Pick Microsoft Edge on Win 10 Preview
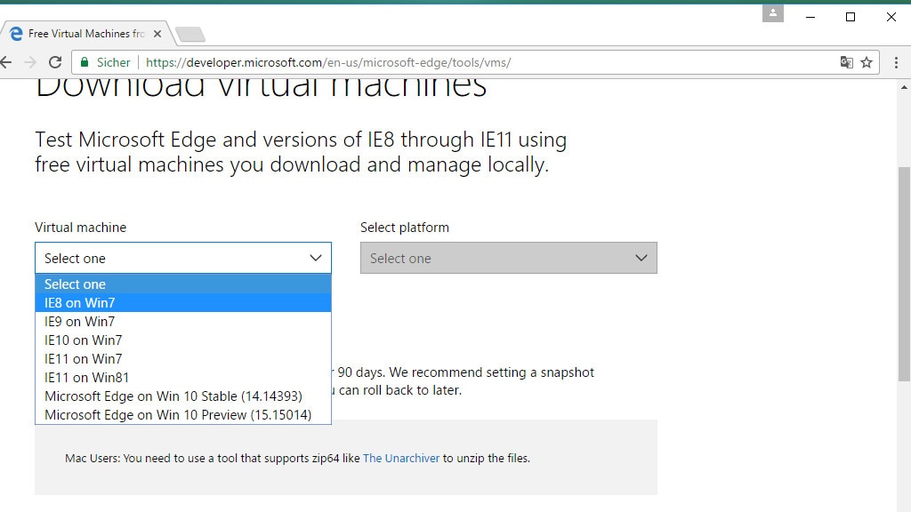This screenshot has width=911, height=512. [178, 415]
